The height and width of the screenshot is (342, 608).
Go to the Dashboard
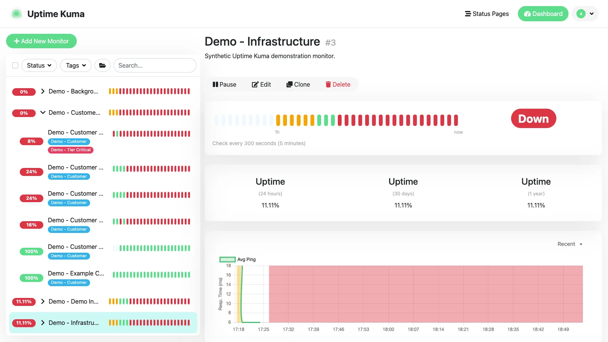[x=543, y=14]
